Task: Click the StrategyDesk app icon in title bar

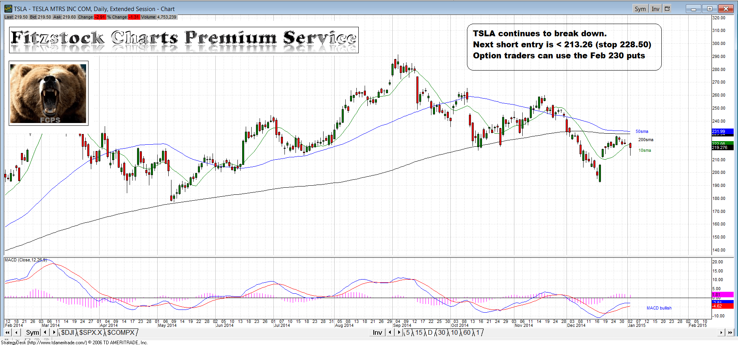Action: click(x=8, y=9)
